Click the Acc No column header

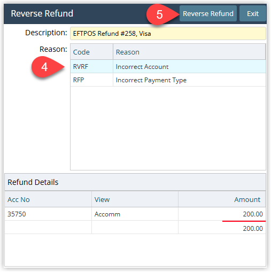(48, 199)
